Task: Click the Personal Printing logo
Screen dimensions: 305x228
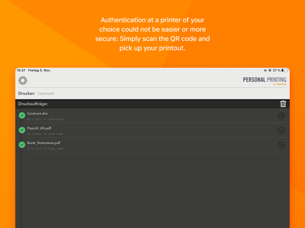Action: click(x=264, y=81)
